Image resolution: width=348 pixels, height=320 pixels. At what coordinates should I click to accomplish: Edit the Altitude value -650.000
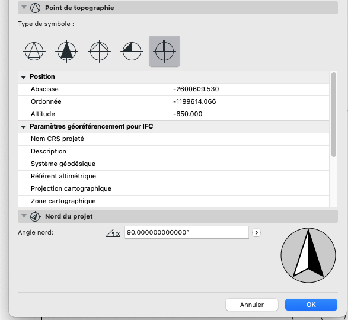[x=188, y=114]
